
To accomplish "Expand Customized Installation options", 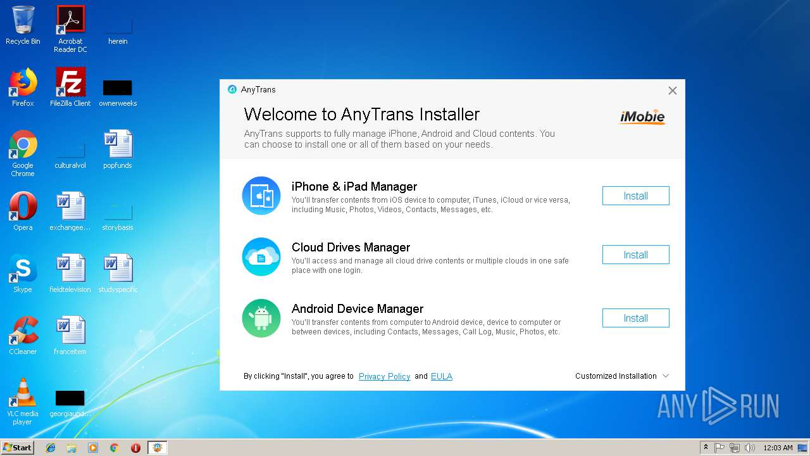I will (622, 376).
